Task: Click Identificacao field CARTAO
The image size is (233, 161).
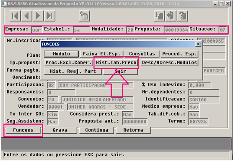Action: [204, 100]
